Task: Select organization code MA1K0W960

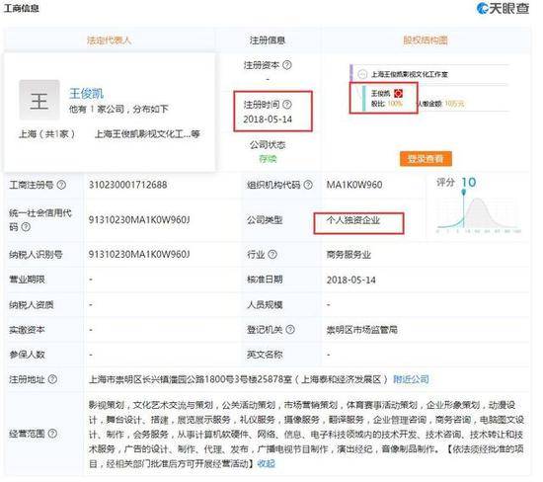Action: pyautogui.click(x=354, y=185)
